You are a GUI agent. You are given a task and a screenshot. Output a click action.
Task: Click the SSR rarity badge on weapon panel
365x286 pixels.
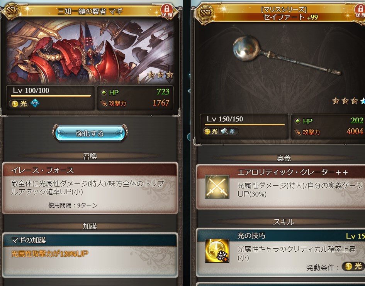coord(206,13)
